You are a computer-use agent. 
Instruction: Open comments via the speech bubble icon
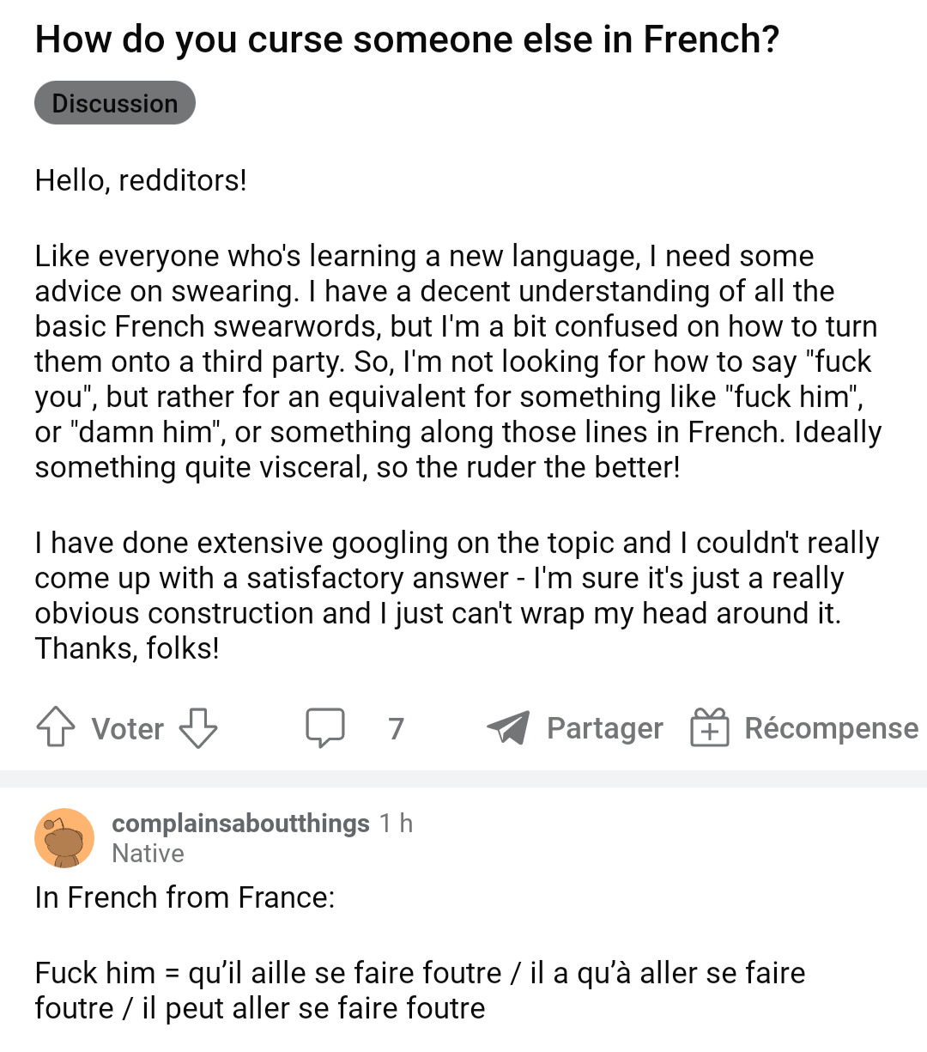point(326,727)
